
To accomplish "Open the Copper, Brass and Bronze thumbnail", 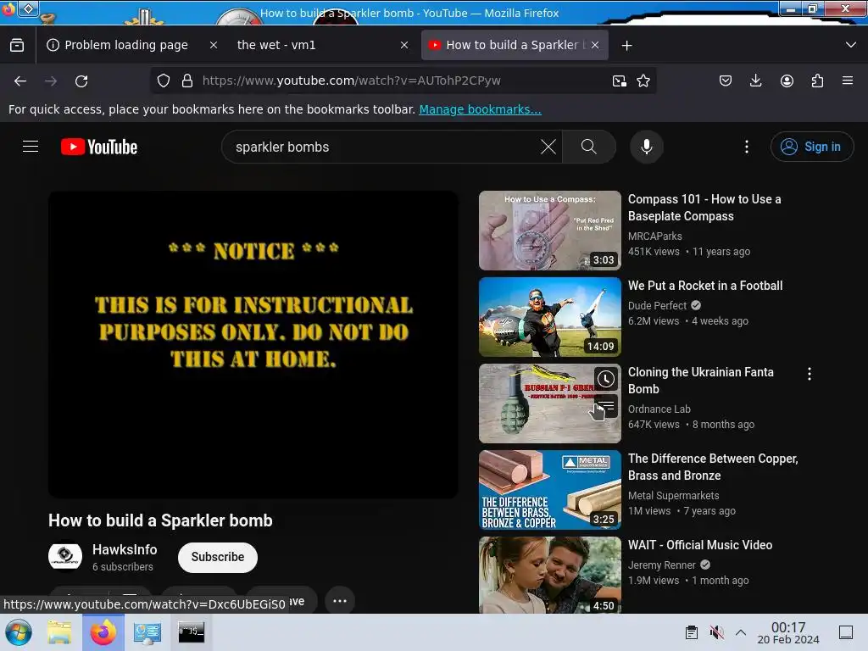I will 549,490.
